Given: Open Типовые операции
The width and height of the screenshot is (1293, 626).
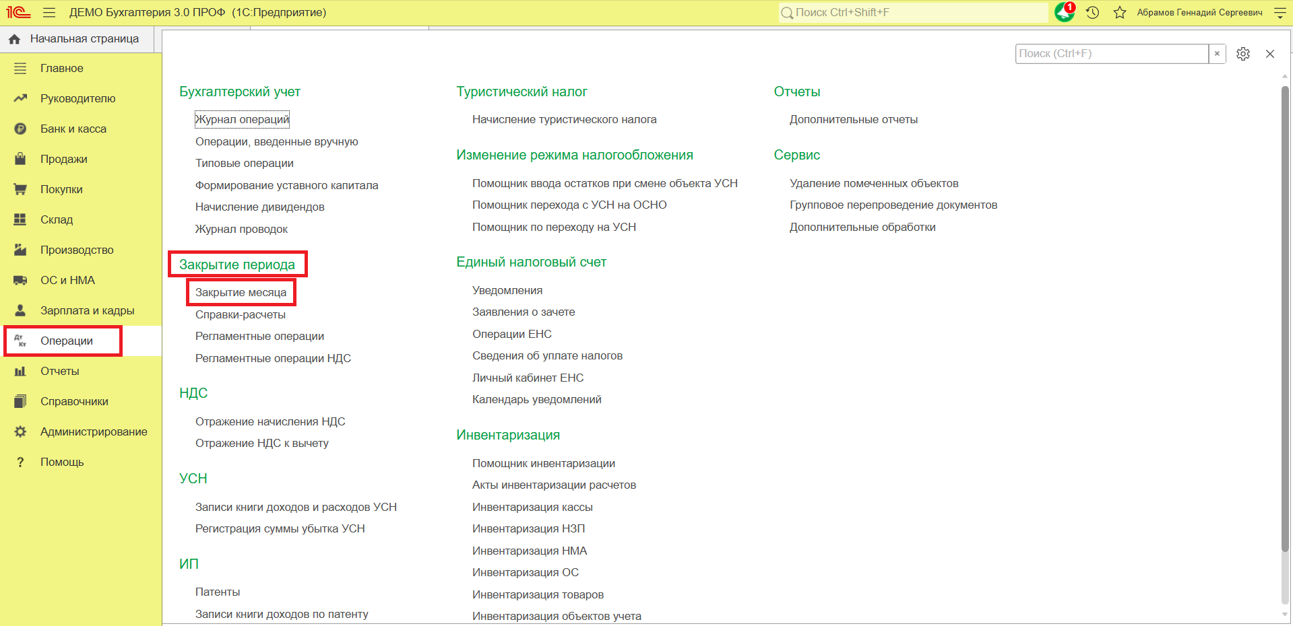Looking at the screenshot, I should [x=244, y=163].
